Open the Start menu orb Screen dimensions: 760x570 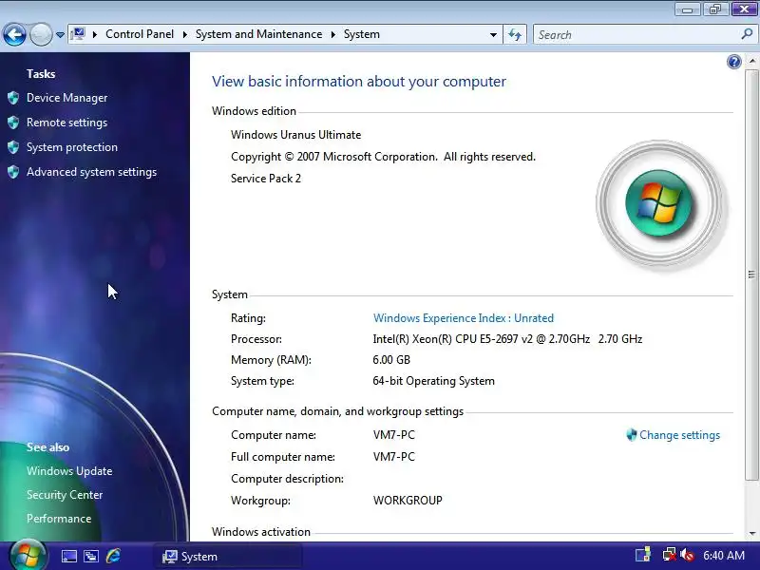click(x=28, y=556)
